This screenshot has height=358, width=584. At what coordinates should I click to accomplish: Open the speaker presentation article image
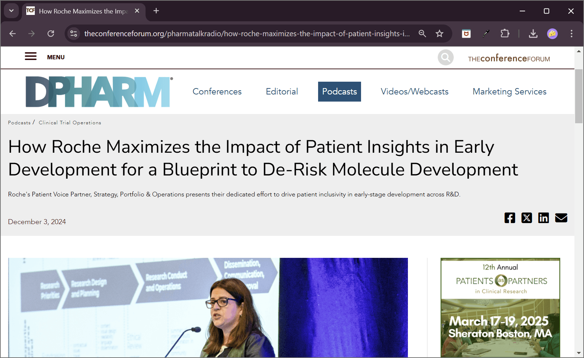click(x=208, y=308)
